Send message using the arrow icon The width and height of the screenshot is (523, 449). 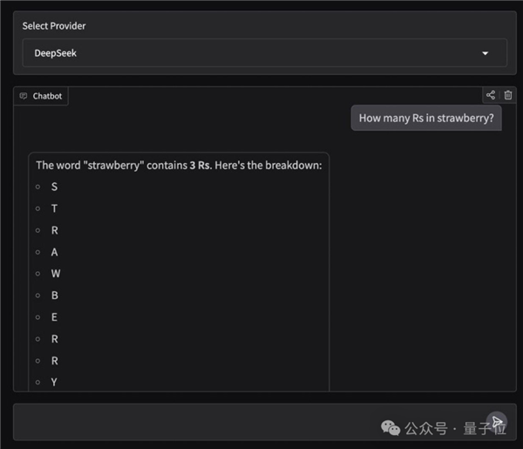[497, 422]
